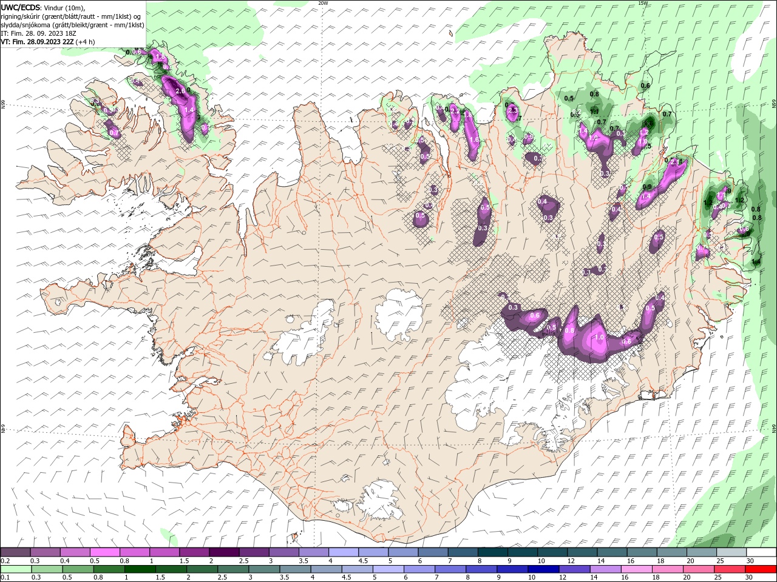Click the darkest green rain swatch starting at 1
This screenshot has height=582, width=777.
[140, 569]
